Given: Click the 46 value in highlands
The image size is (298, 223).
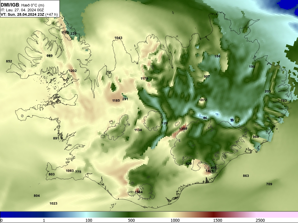Looking at the screenshot, I should 205,118.
